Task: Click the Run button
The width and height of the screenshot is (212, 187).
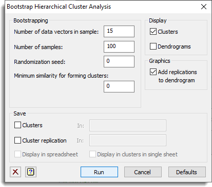Action: pos(99,172)
